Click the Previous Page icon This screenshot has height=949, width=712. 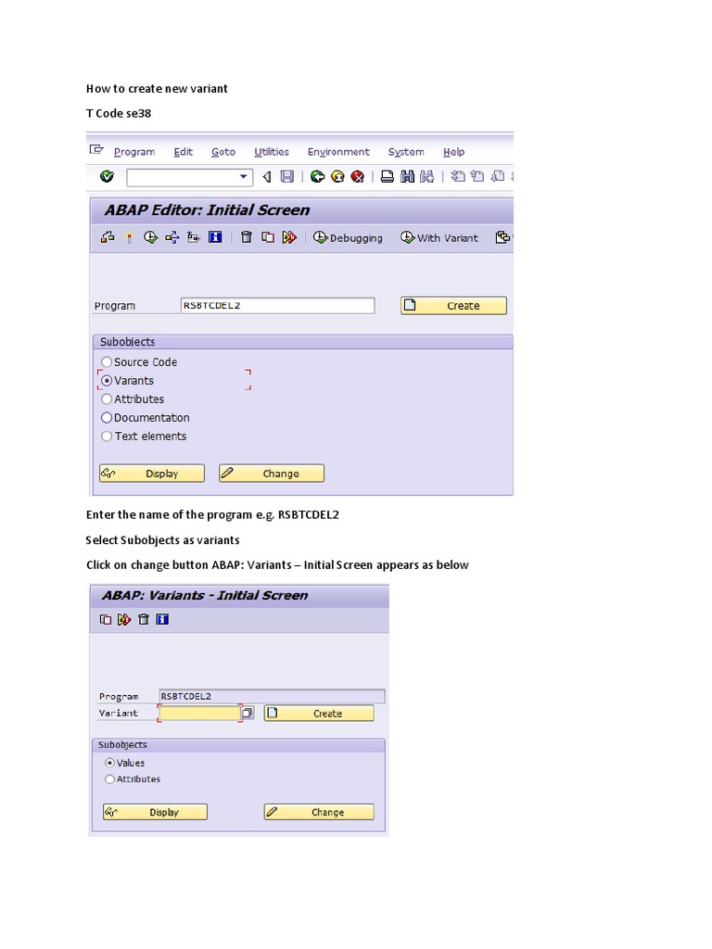coord(477,177)
